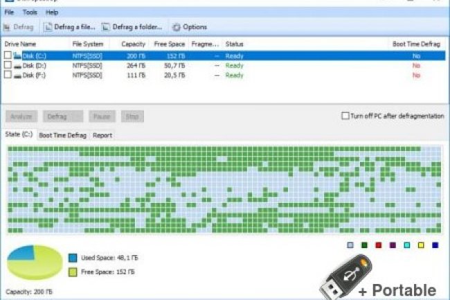
Task: Click the Disk (D:) drive icon
Action: pyautogui.click(x=17, y=67)
